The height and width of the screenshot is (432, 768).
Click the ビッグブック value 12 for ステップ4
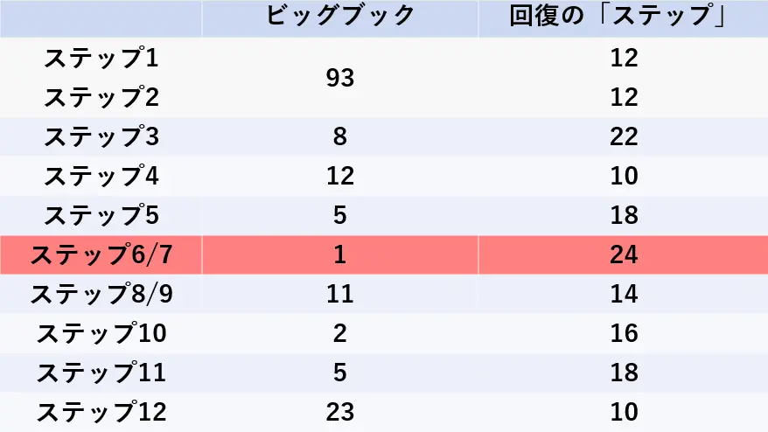[x=340, y=176]
